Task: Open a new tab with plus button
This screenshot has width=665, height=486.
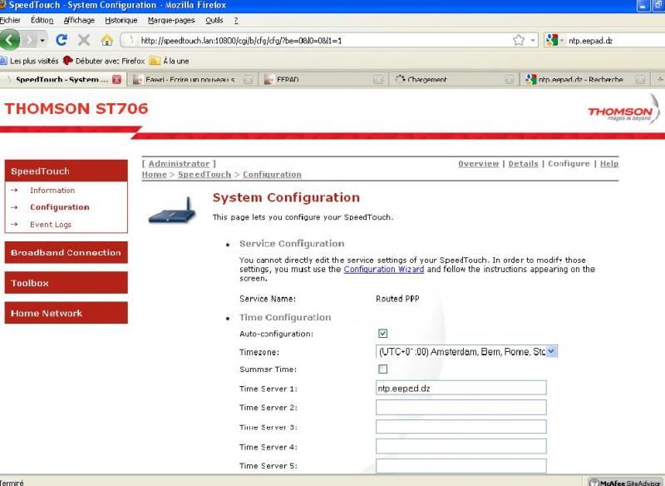Action: 659,79
